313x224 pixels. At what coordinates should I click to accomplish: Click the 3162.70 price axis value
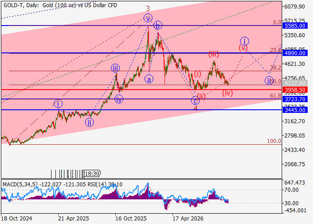coord(295,121)
